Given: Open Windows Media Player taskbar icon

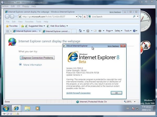Looking at the screenshot, I should coord(38,108).
